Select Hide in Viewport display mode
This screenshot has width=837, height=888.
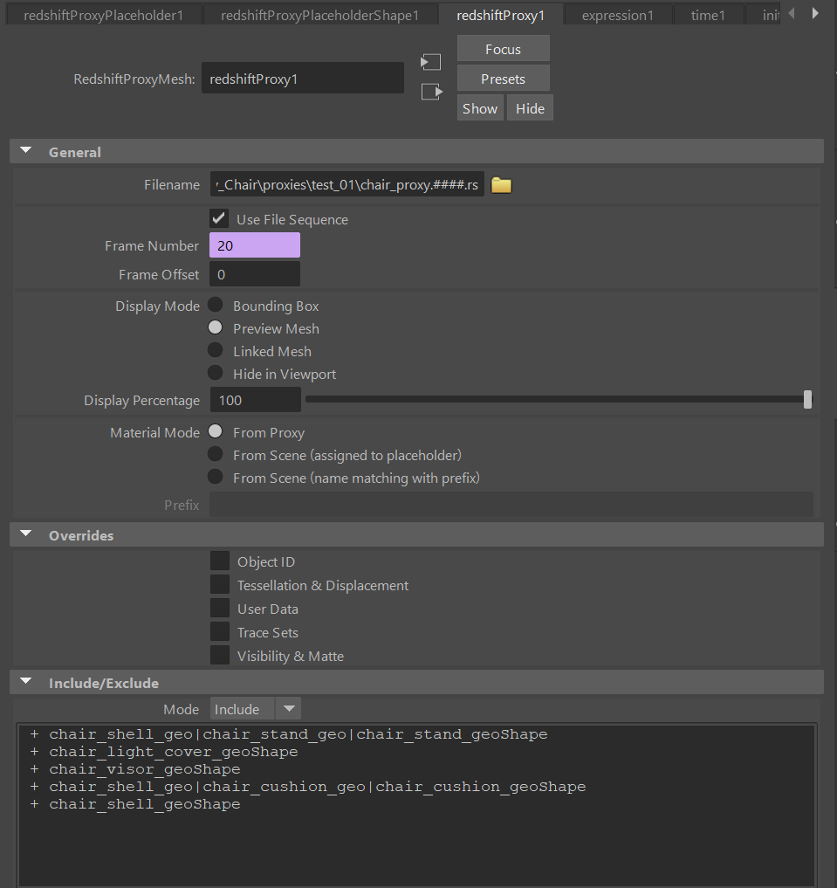[215, 373]
